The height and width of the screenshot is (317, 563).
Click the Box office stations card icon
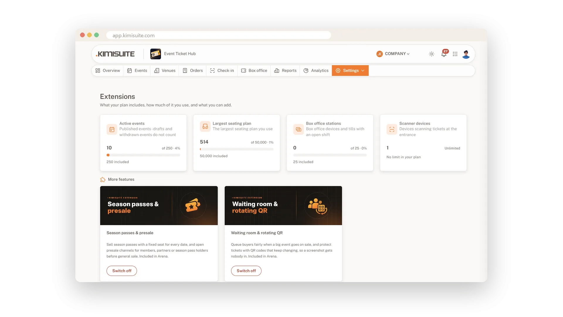click(x=299, y=129)
